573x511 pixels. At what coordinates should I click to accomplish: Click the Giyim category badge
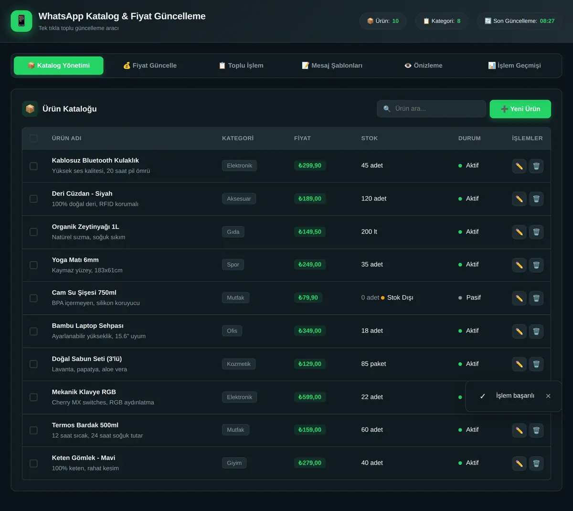point(234,463)
